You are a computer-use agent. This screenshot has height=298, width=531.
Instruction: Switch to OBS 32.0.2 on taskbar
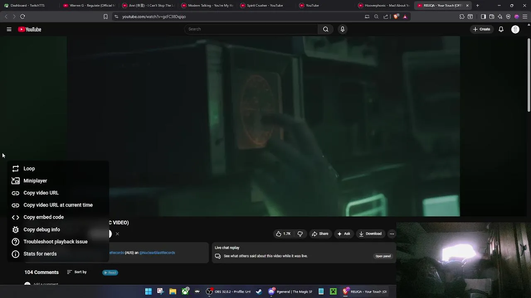tap(229, 291)
